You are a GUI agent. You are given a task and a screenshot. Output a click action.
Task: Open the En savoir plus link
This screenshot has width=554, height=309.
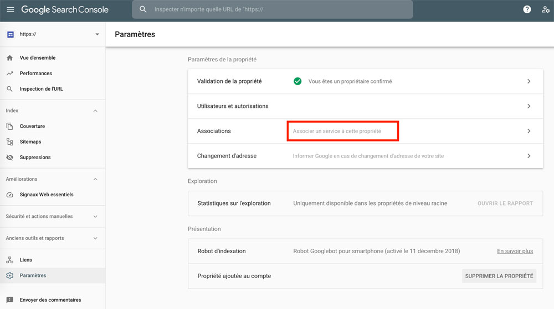pos(515,251)
